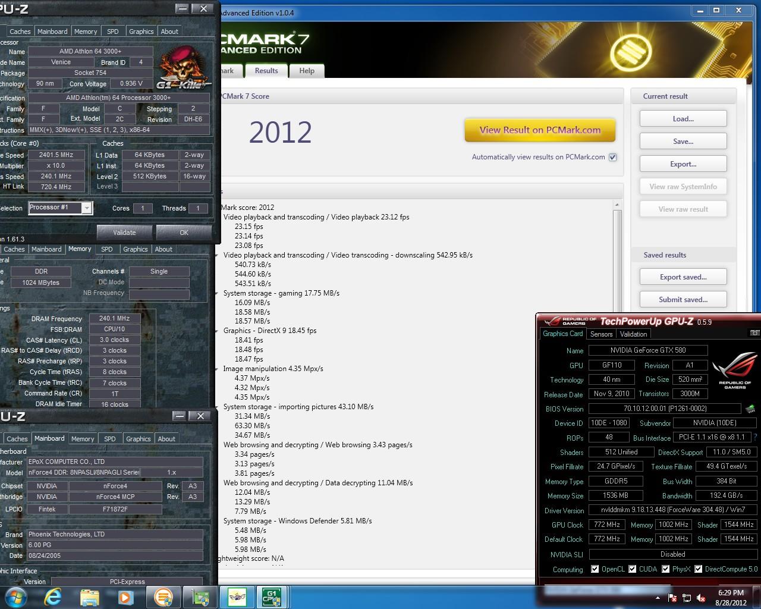The height and width of the screenshot is (609, 761).
Task: Click the muted speaker volume tray icon
Action: pyautogui.click(x=701, y=598)
